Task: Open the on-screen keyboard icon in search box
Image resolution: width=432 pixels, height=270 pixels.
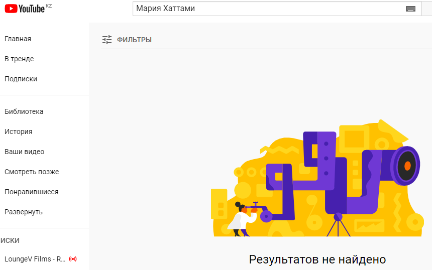Action: pyautogui.click(x=410, y=9)
